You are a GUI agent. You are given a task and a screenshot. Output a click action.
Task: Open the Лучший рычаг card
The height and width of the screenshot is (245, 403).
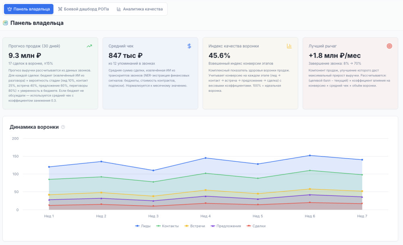350,73
